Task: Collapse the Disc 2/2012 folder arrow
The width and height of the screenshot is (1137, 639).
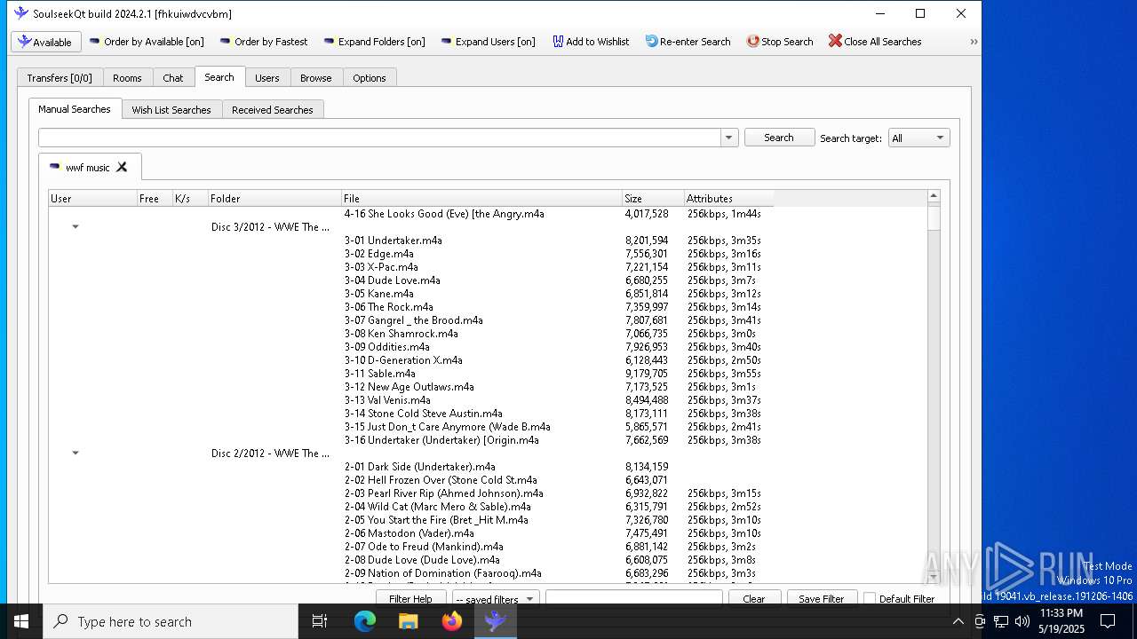Action: tap(76, 454)
